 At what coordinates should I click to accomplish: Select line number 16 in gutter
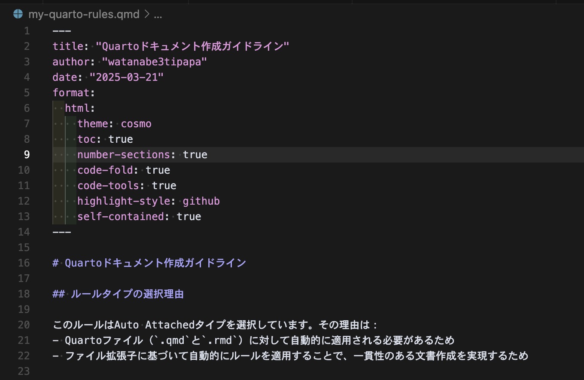coord(24,263)
